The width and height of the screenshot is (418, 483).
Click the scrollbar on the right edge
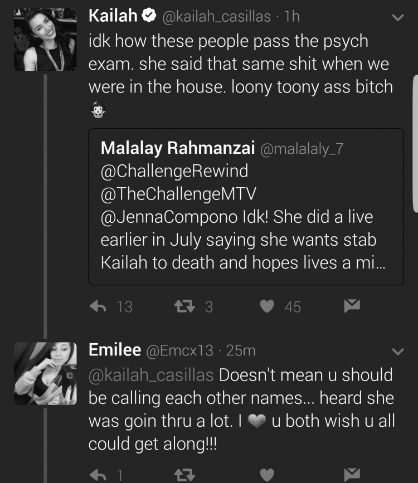416,143
